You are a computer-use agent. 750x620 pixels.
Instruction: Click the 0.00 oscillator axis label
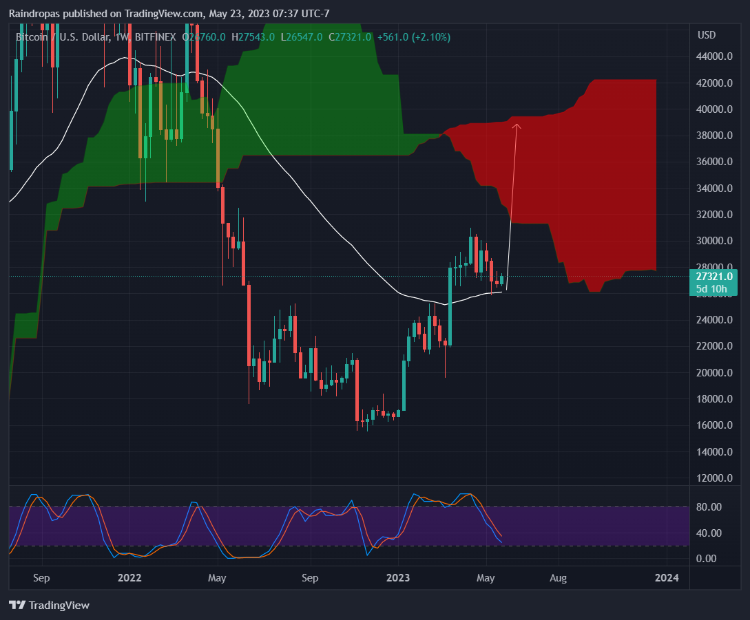706,559
